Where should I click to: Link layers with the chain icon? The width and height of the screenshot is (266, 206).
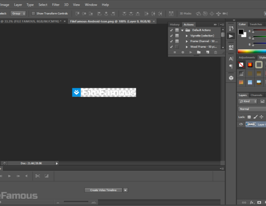244,202
